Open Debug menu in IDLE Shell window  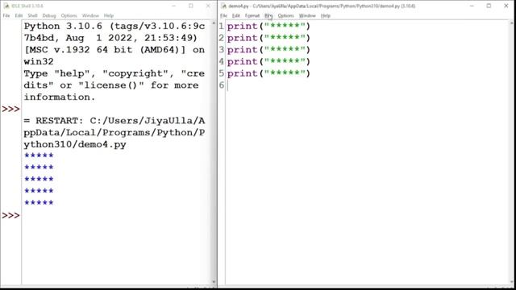click(x=49, y=15)
